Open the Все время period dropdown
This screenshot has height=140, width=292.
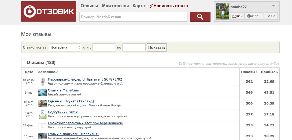click(x=65, y=47)
